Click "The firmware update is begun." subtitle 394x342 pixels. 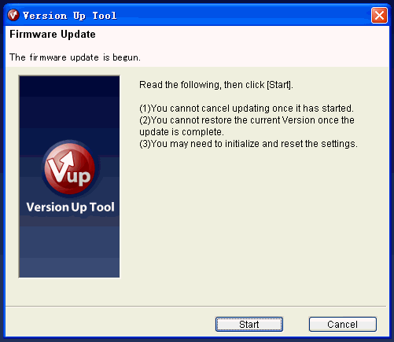pyautogui.click(x=75, y=57)
